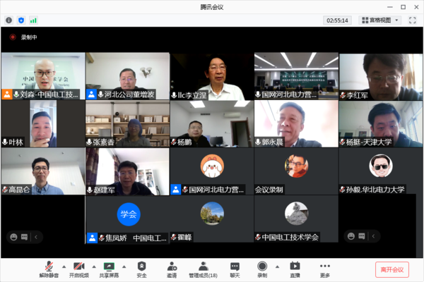
Task: Turn on camera with 开启视频
Action: [x=79, y=268]
